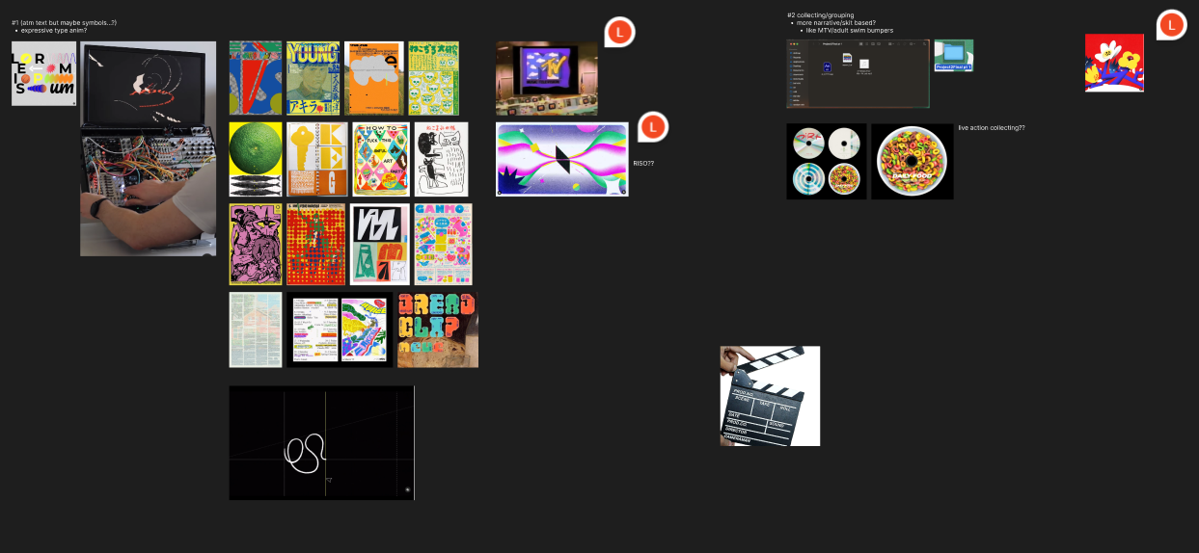Select the Finder window screenshot image
The width and height of the screenshot is (1199, 553).
(858, 73)
